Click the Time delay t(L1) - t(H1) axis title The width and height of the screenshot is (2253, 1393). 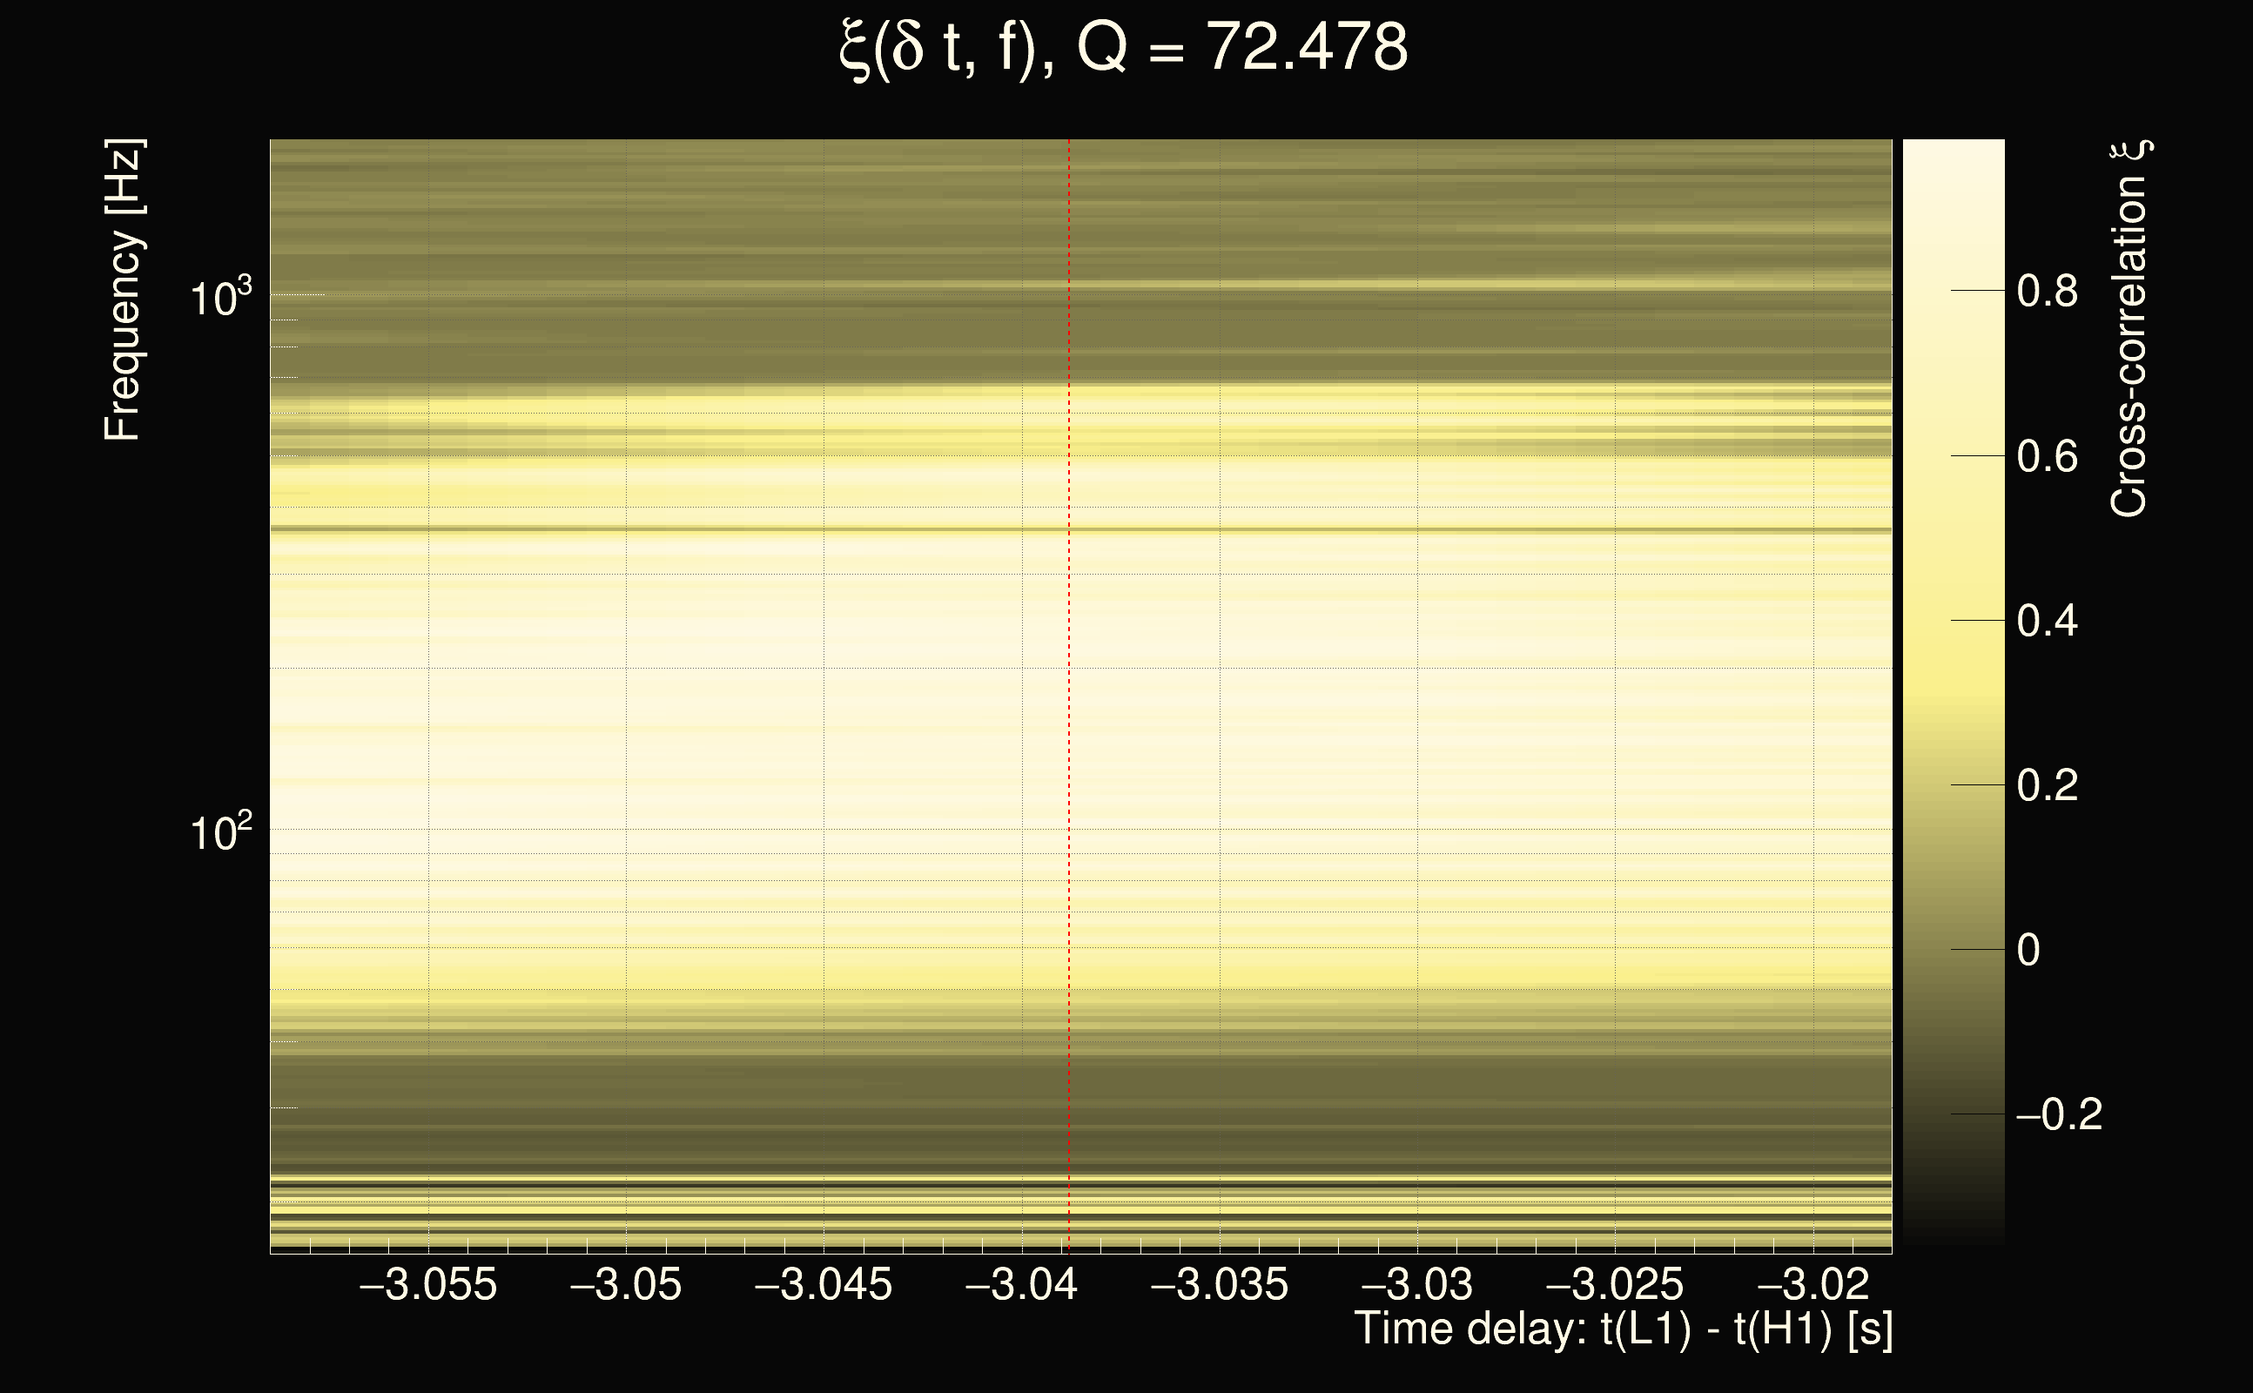(x=1623, y=1329)
